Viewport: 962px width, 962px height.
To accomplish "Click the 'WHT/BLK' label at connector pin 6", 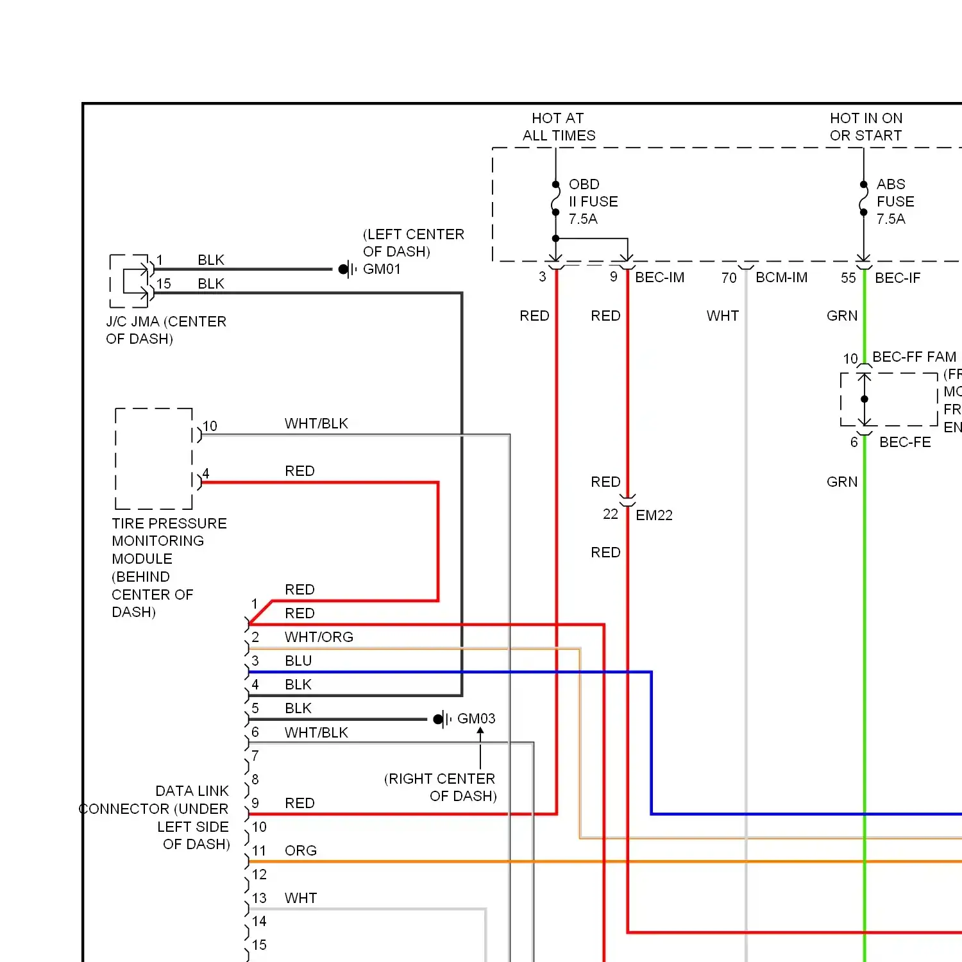I will (316, 732).
